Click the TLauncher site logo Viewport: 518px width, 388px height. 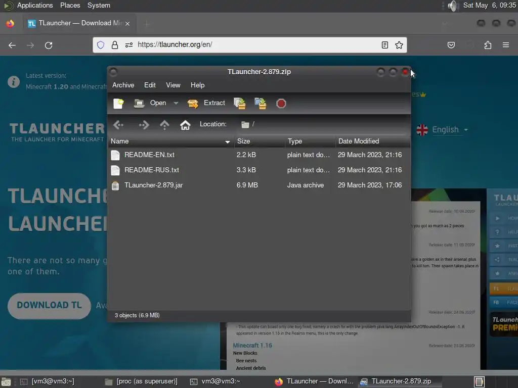coord(57,132)
